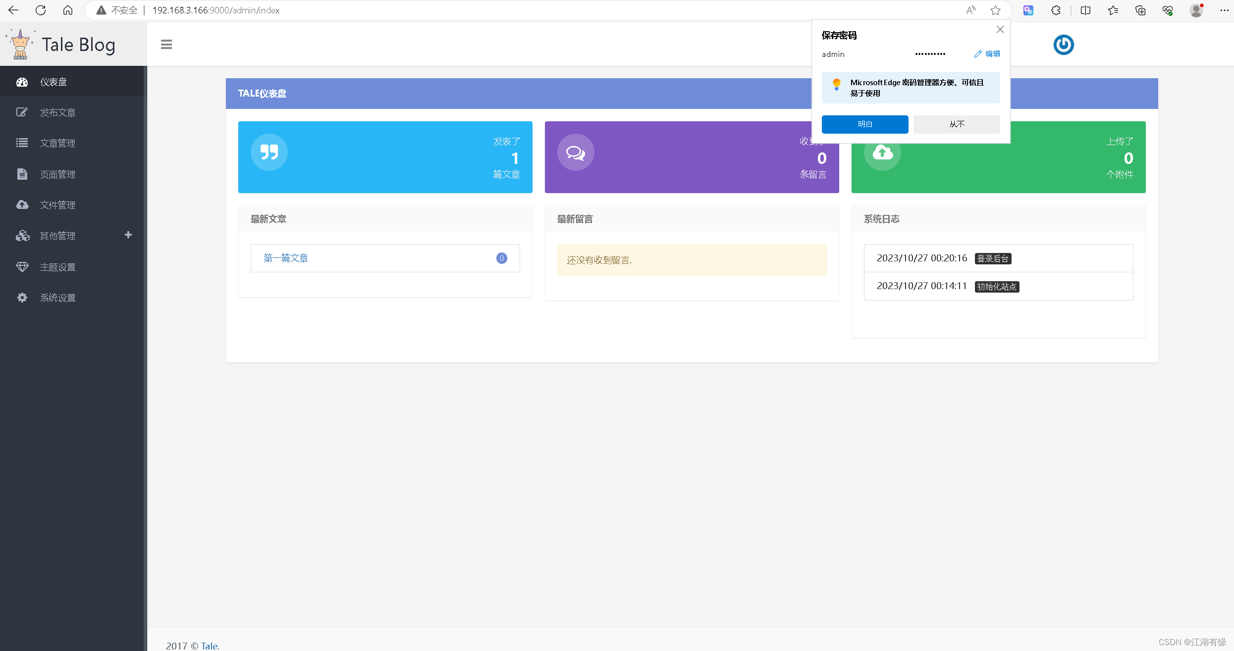Open the favorites list icon

coord(1113,10)
